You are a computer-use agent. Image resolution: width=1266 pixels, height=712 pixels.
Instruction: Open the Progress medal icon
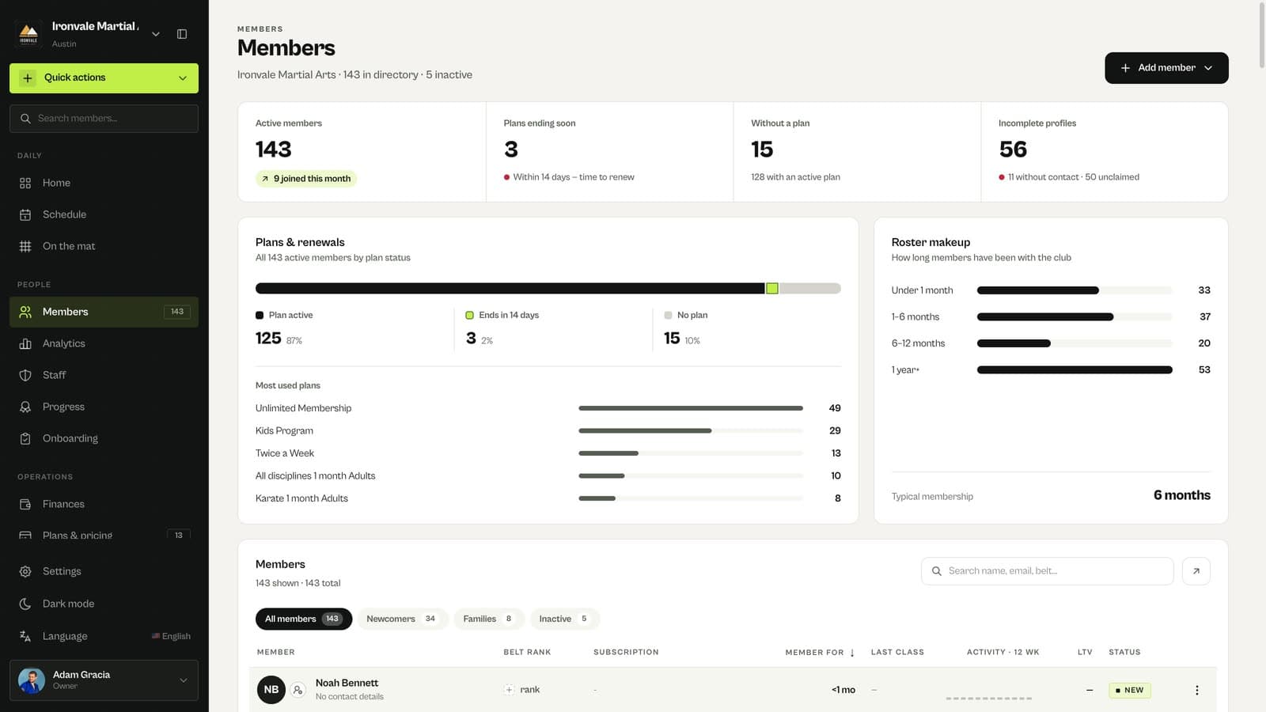tap(25, 407)
